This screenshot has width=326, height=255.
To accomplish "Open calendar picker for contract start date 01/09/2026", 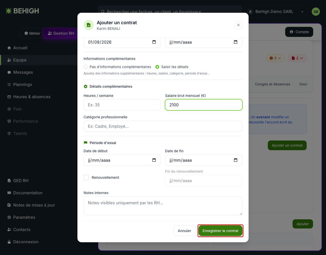I will (154, 42).
